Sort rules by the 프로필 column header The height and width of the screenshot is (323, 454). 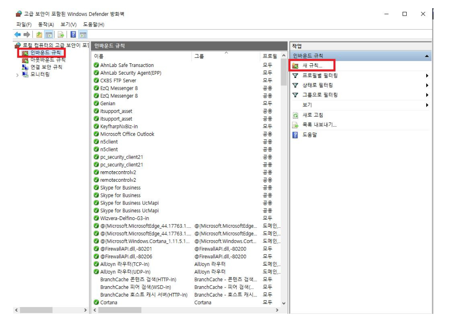[270, 56]
